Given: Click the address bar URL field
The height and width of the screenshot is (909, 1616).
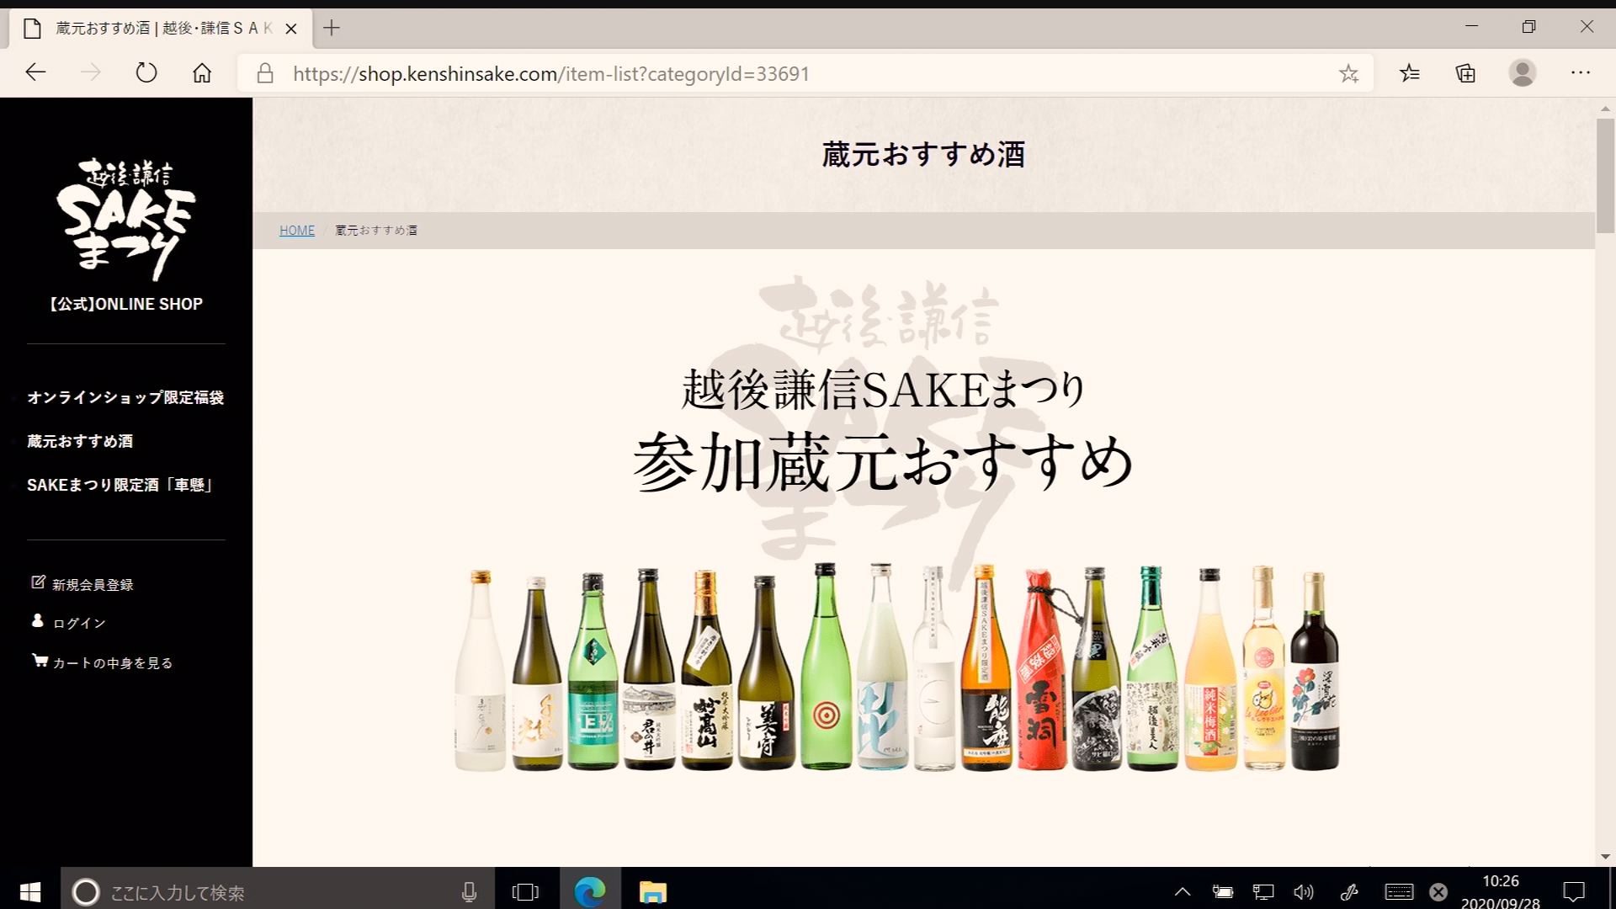Looking at the screenshot, I should tap(804, 74).
